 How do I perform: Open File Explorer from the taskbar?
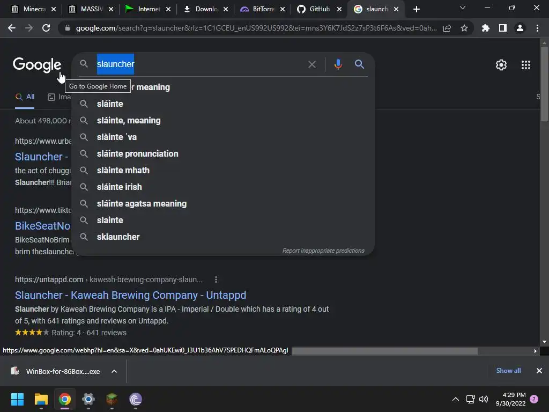click(41, 399)
